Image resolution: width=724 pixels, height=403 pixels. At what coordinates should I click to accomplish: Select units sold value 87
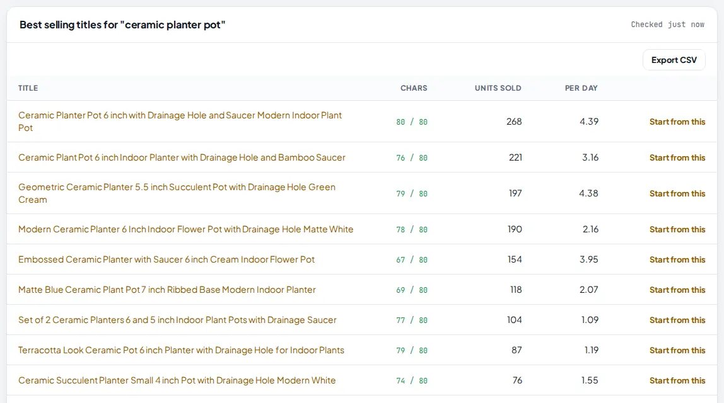[x=517, y=351]
